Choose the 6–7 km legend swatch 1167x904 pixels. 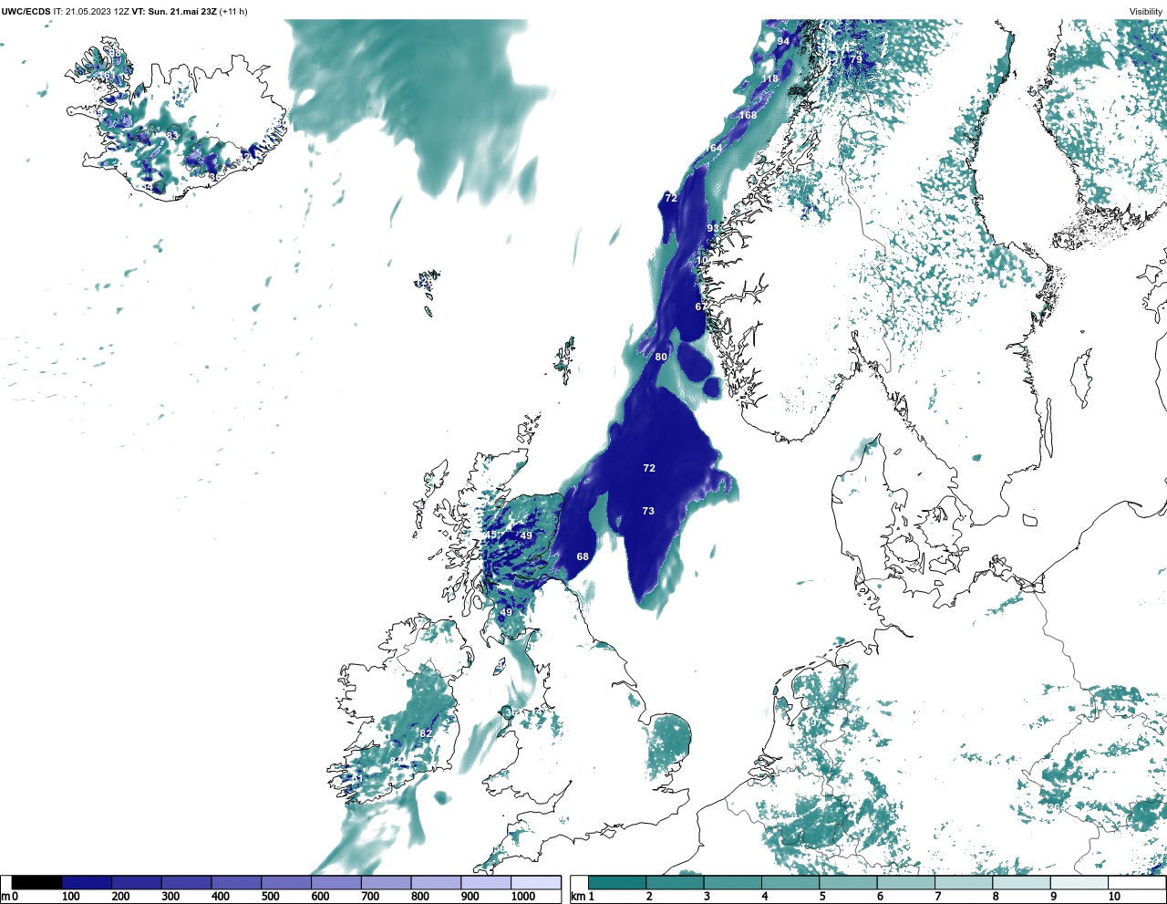(x=905, y=883)
